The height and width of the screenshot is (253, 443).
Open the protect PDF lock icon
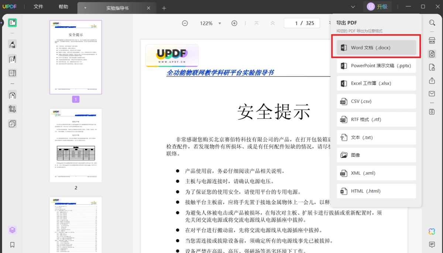(432, 67)
